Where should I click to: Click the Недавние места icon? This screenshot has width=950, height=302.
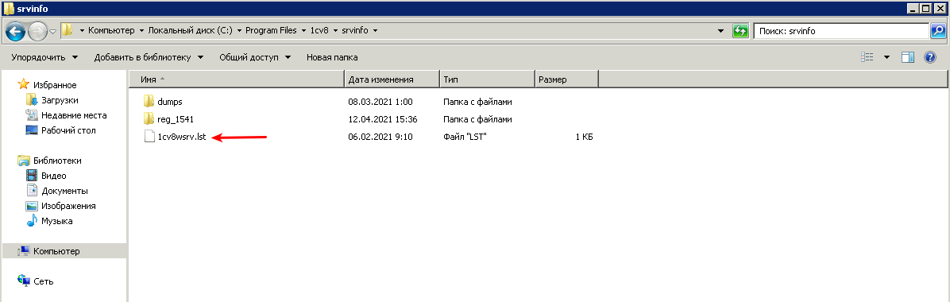pyautogui.click(x=32, y=115)
